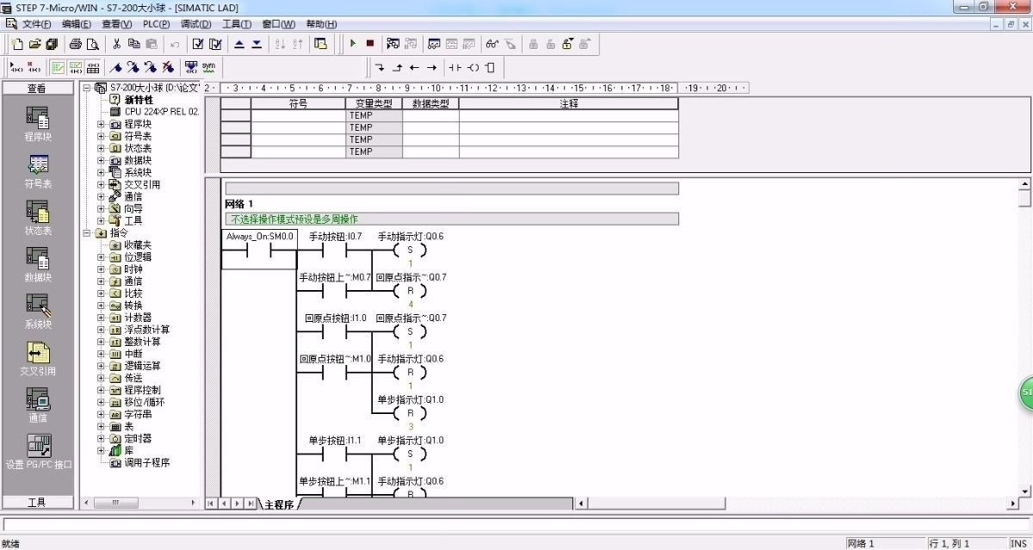This screenshot has height=550, width=1033.
Task: Click the Copy icon in toolbar
Action: 133,44
